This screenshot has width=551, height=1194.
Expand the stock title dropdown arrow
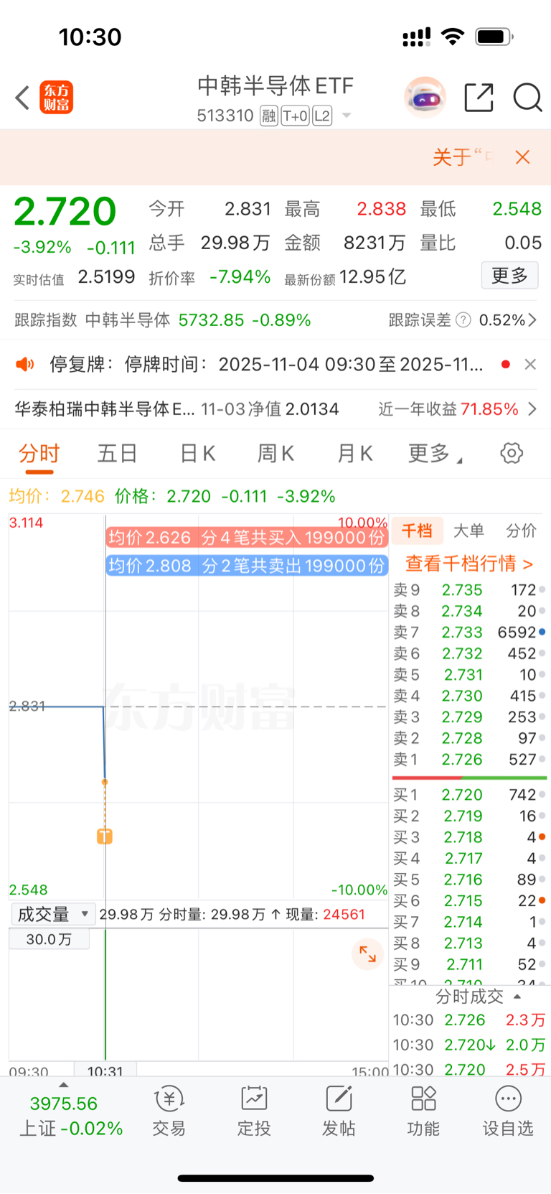coord(347,116)
